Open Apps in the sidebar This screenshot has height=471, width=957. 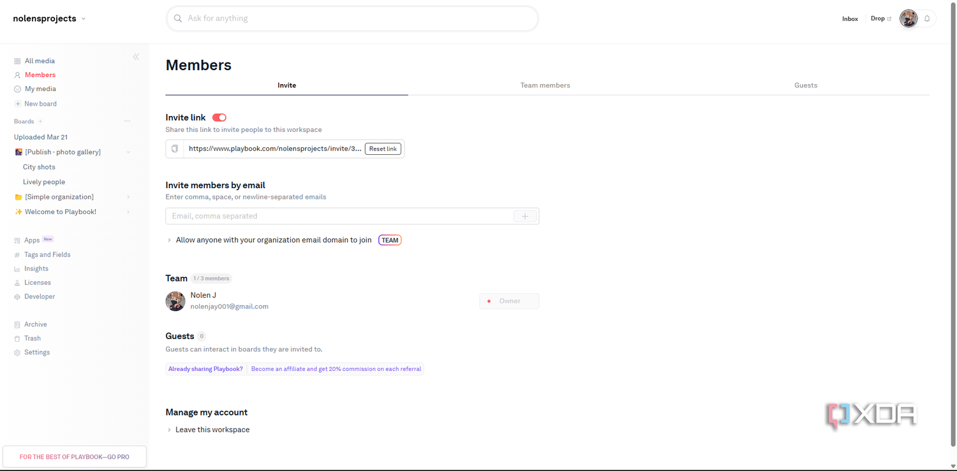pyautogui.click(x=32, y=240)
